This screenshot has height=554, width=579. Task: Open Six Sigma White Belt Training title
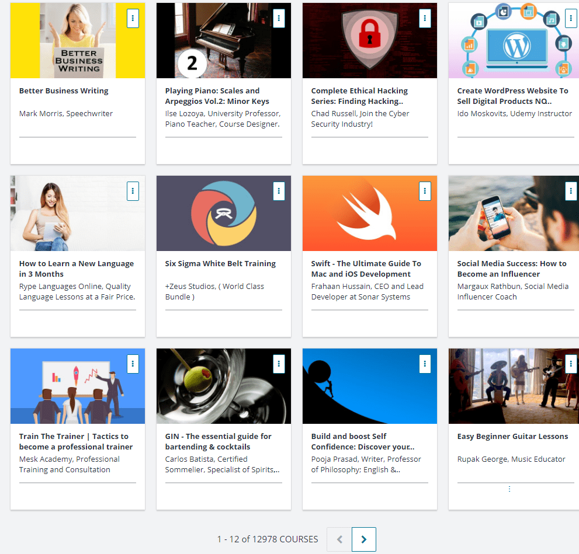coord(220,264)
